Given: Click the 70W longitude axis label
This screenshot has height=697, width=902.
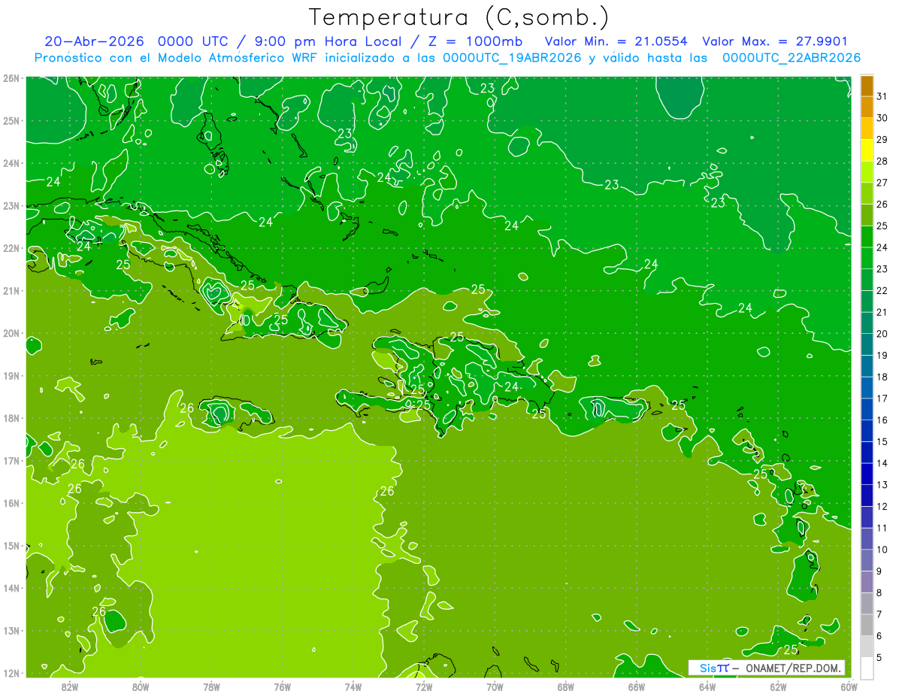Looking at the screenshot, I should (495, 686).
